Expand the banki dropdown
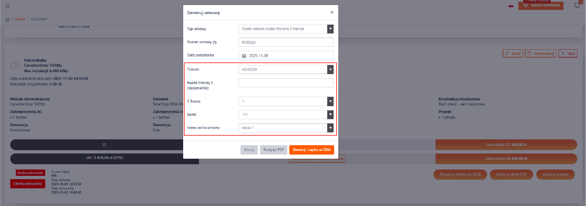The height and width of the screenshot is (206, 586). click(x=330, y=114)
